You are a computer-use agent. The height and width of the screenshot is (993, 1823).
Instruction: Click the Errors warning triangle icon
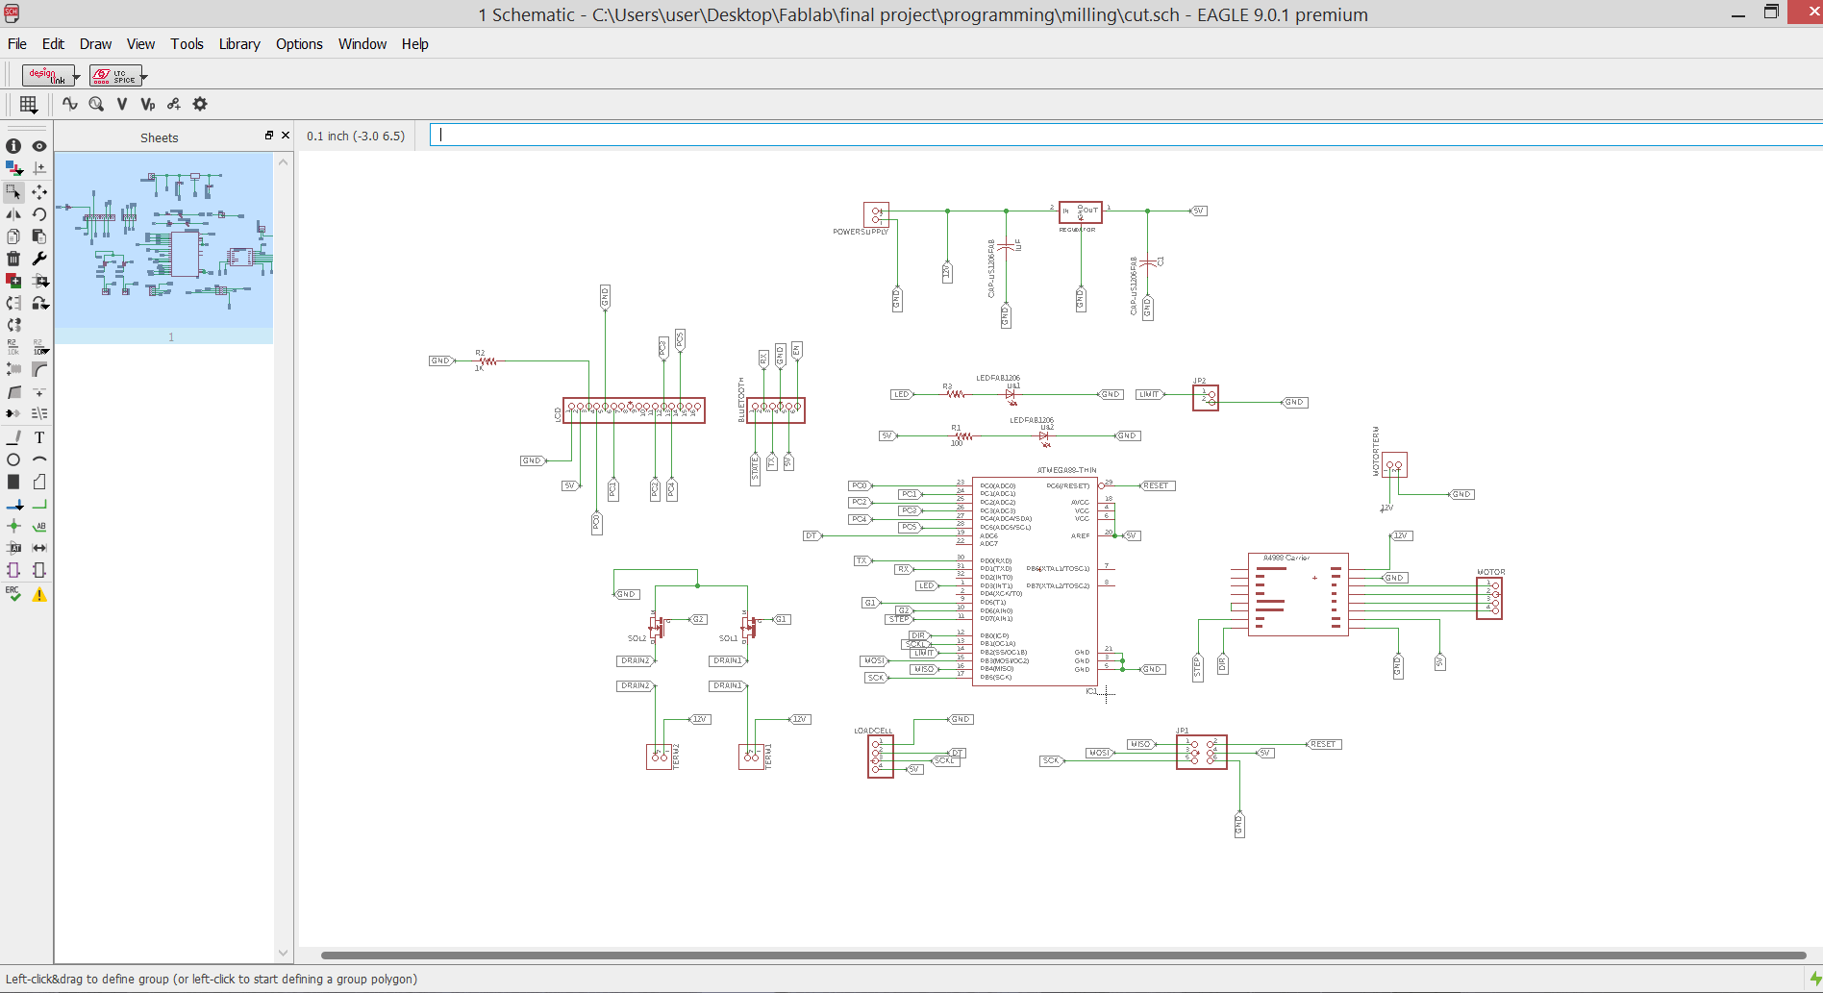pyautogui.click(x=39, y=594)
